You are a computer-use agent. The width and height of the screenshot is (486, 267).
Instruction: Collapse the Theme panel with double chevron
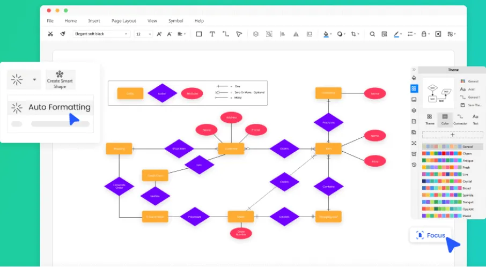(x=414, y=70)
